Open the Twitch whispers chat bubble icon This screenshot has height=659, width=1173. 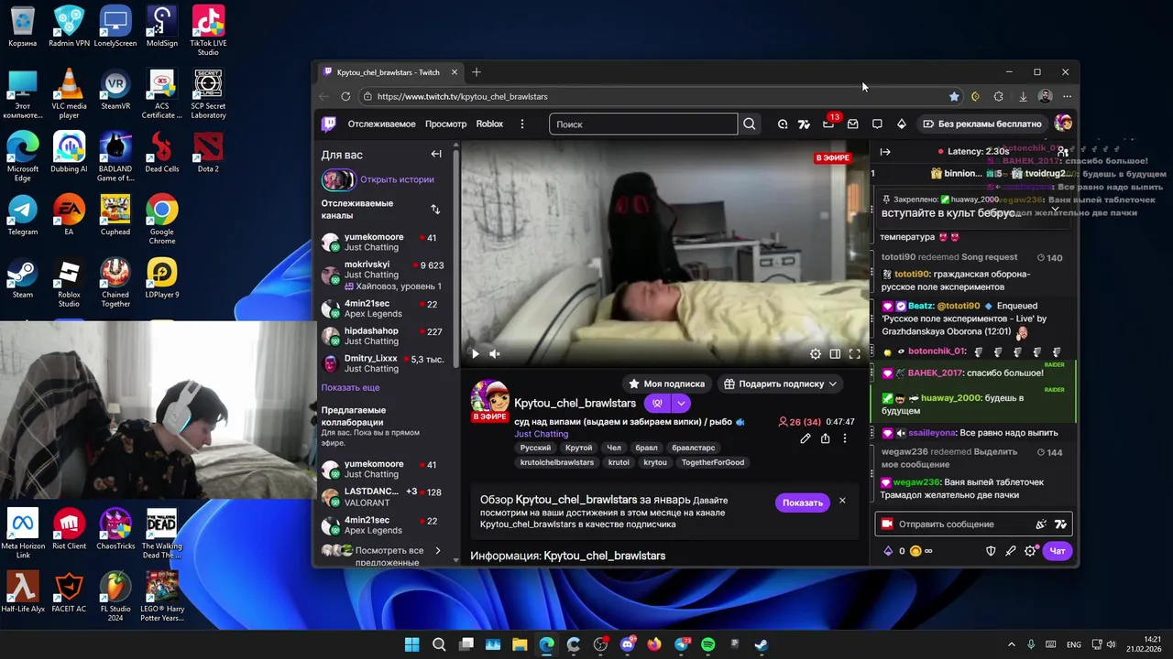877,124
